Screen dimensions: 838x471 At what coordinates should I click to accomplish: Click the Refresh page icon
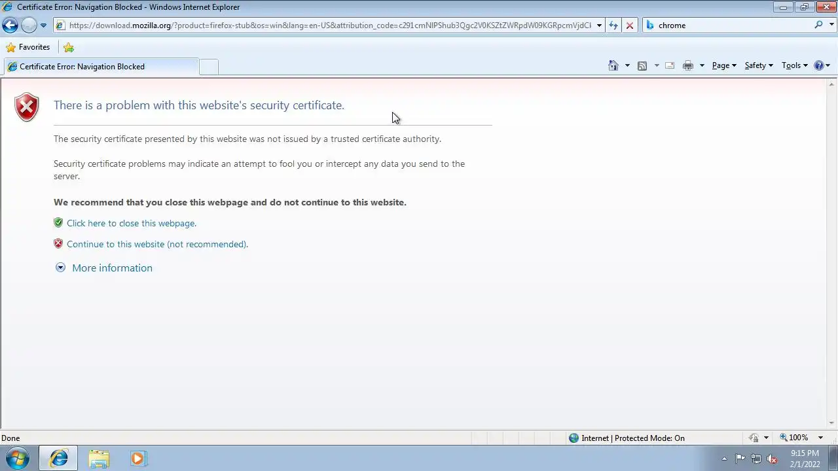613,26
